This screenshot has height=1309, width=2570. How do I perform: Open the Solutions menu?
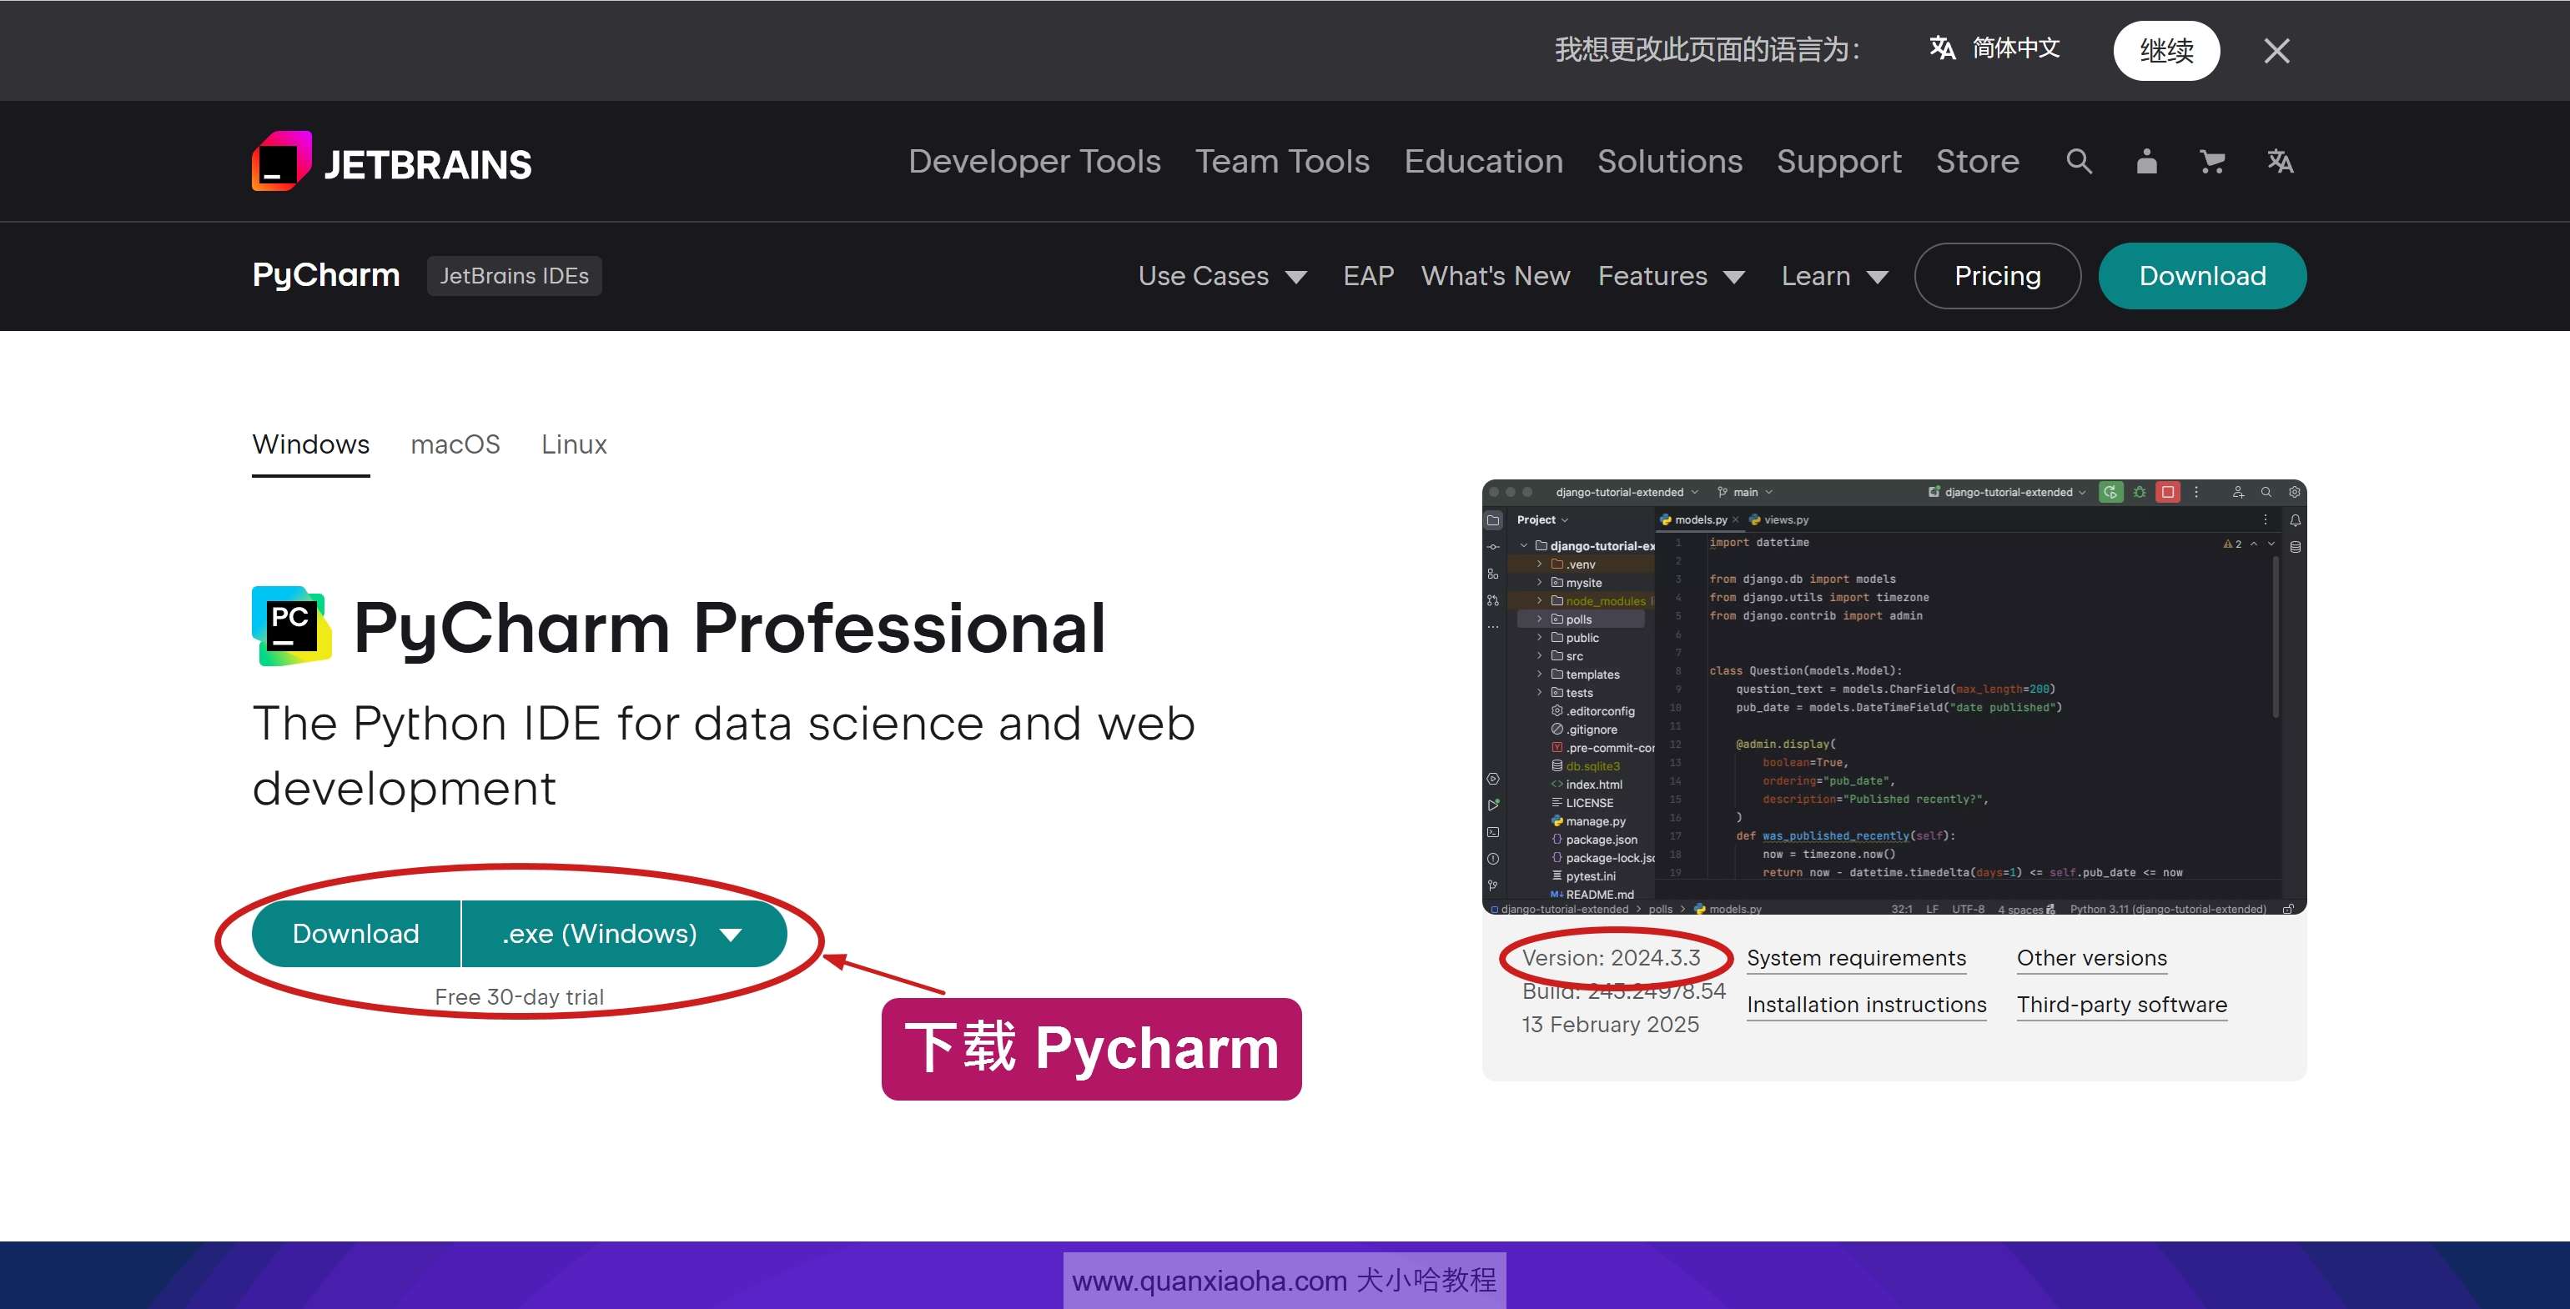click(x=1670, y=162)
